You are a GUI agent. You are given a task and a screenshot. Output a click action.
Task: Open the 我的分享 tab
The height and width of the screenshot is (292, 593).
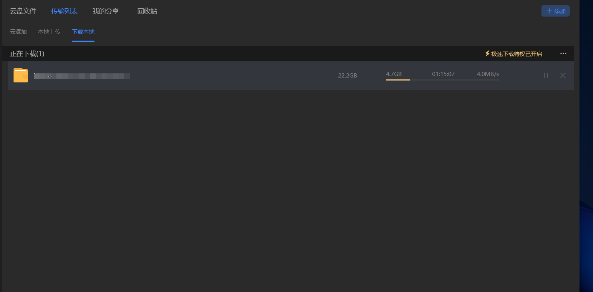(x=106, y=11)
